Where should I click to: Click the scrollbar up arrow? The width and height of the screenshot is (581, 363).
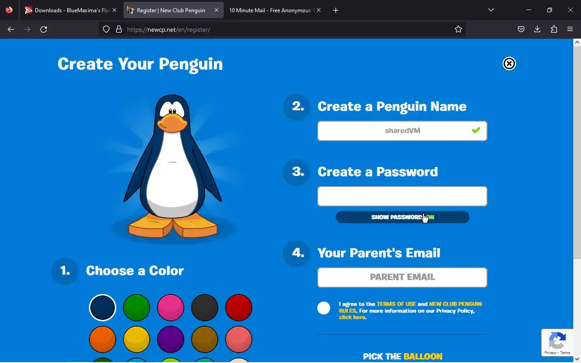tap(577, 42)
